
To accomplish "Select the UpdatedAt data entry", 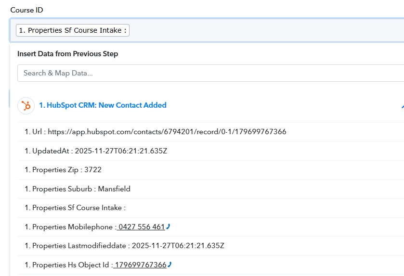I will (96, 151).
